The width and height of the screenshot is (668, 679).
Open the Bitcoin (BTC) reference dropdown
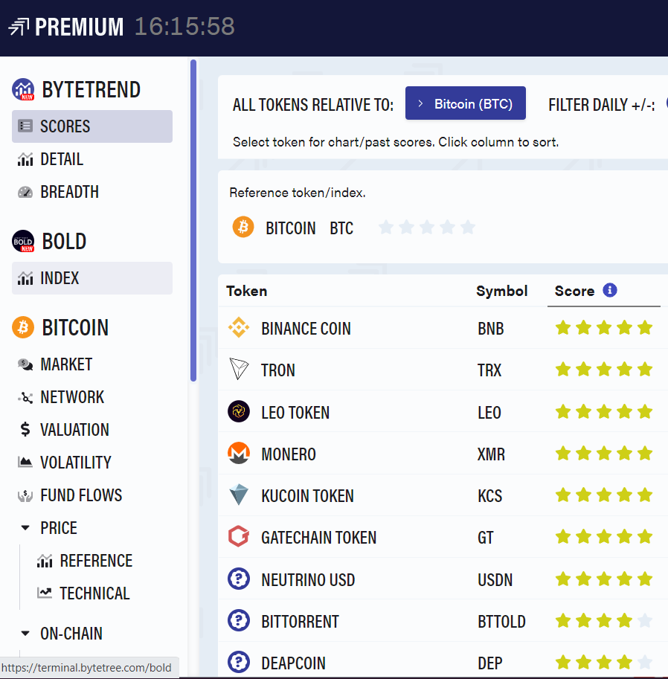pyautogui.click(x=465, y=103)
